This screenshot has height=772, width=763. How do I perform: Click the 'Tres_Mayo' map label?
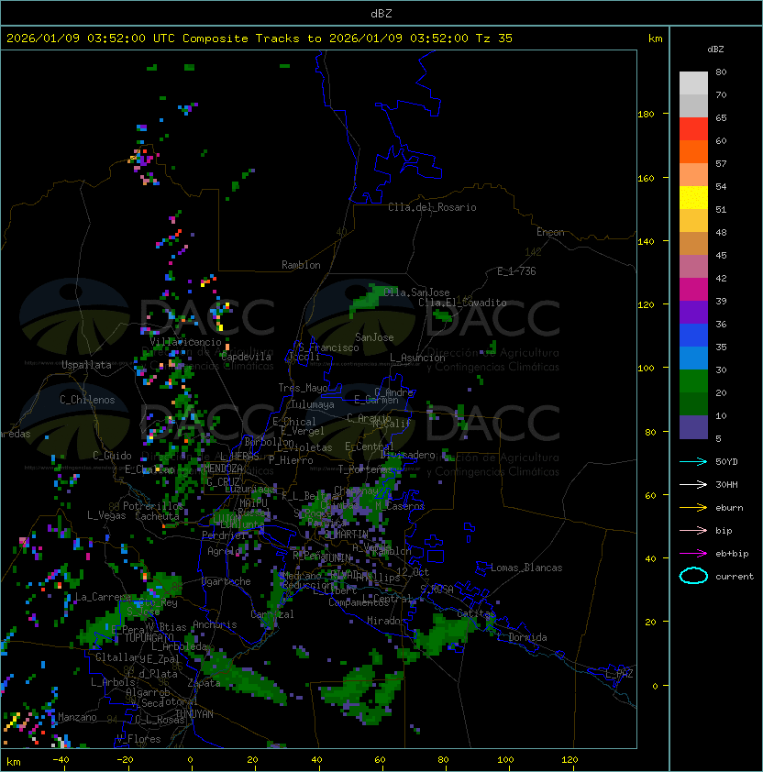303,388
